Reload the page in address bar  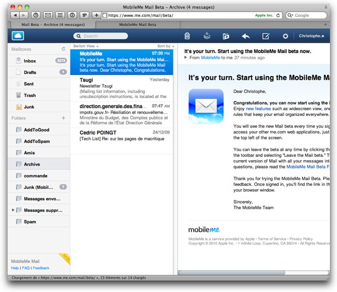click(x=278, y=15)
